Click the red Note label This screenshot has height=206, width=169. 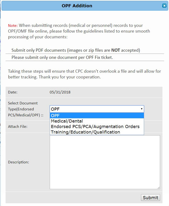pyautogui.click(x=13, y=25)
